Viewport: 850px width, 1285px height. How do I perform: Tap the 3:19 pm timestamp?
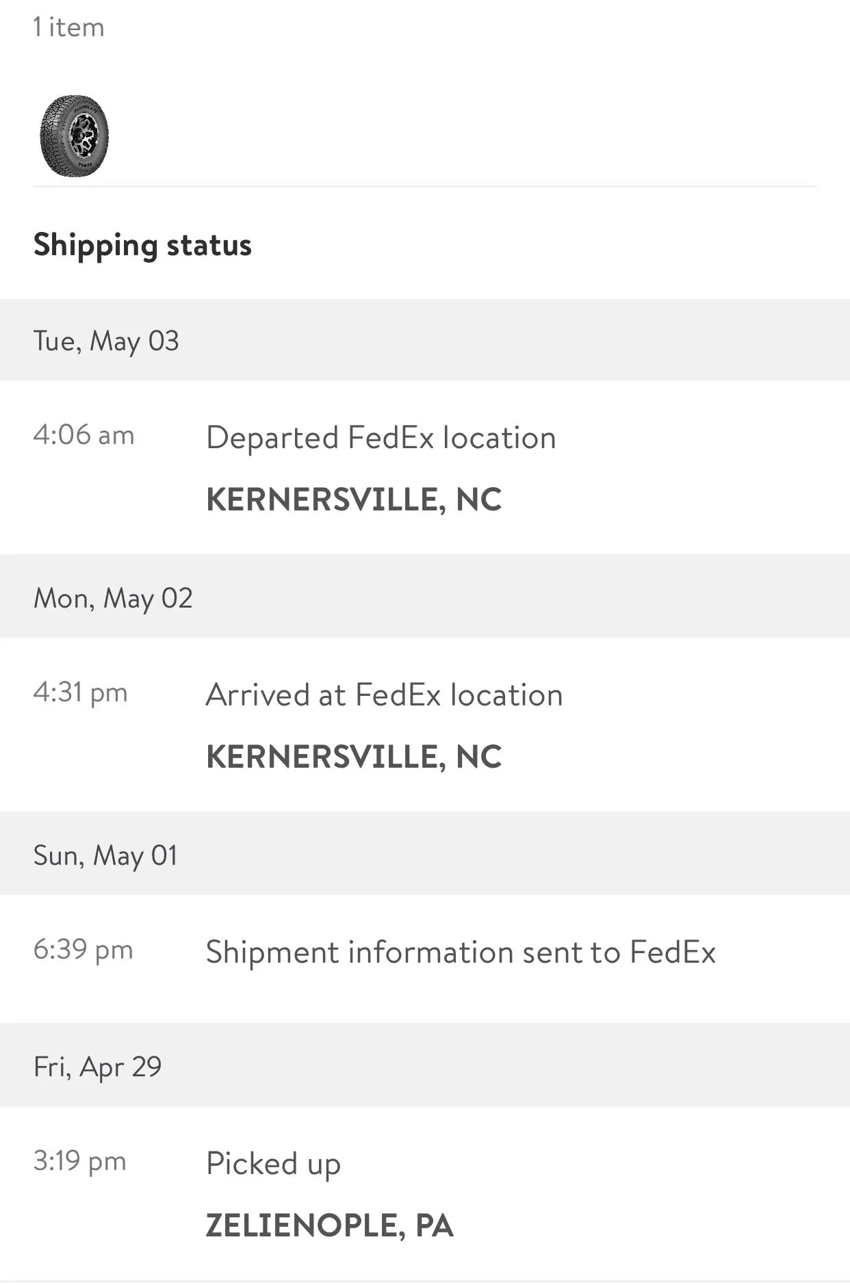point(79,1161)
